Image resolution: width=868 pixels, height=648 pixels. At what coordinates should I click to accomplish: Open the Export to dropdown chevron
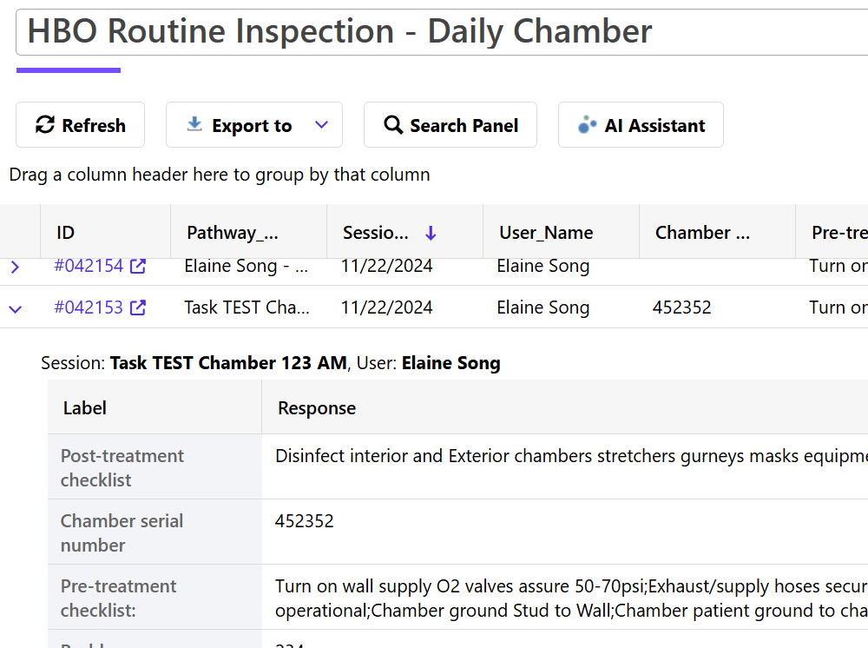321,124
